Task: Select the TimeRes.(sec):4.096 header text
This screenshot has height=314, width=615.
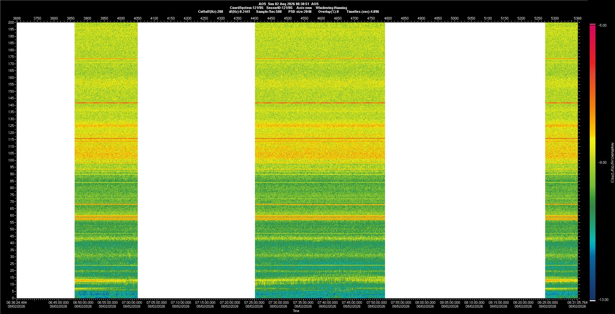Action: click(363, 12)
